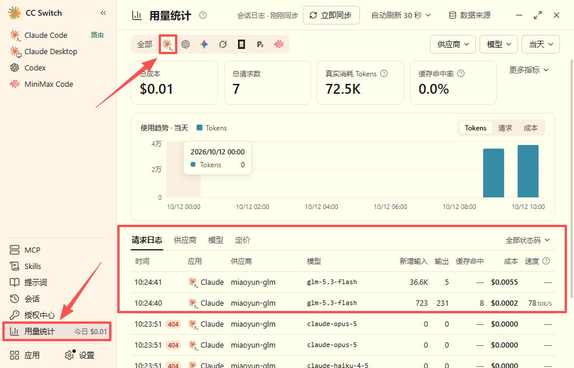This screenshot has height=368, width=574.
Task: Filter by the black square app icon
Action: 242,45
